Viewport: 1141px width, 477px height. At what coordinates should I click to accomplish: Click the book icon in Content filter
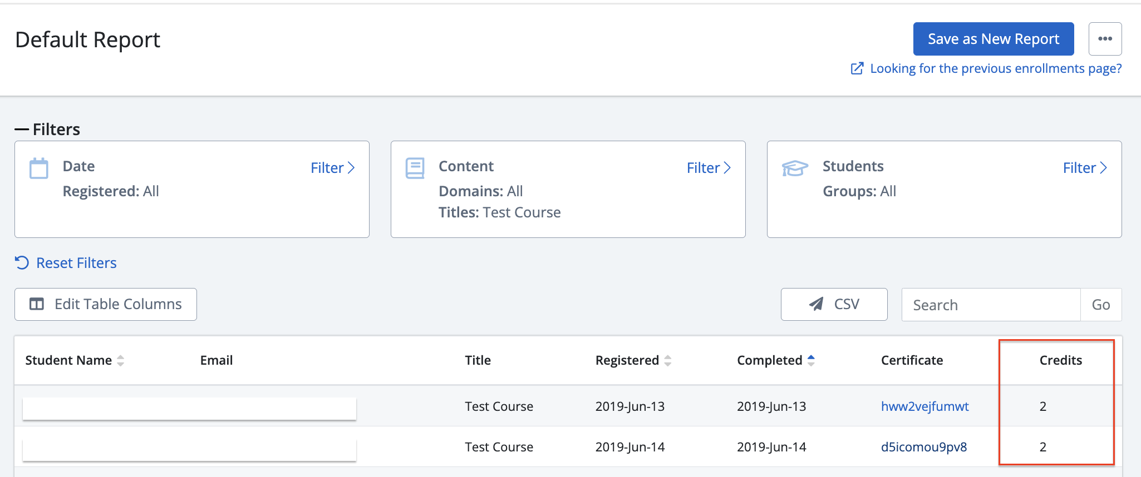[x=415, y=168]
